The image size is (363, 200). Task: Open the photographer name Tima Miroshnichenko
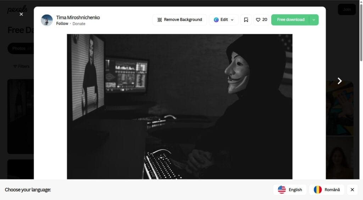click(78, 18)
